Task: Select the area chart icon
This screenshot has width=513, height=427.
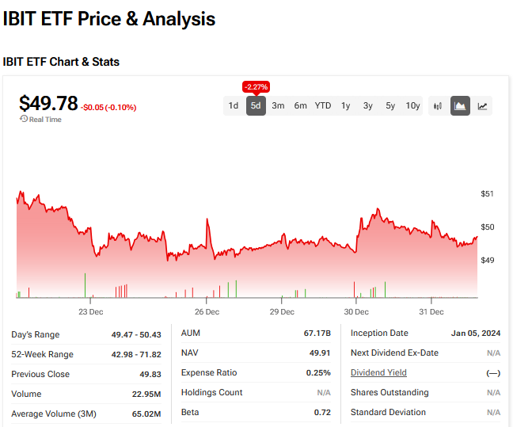Action: point(460,105)
